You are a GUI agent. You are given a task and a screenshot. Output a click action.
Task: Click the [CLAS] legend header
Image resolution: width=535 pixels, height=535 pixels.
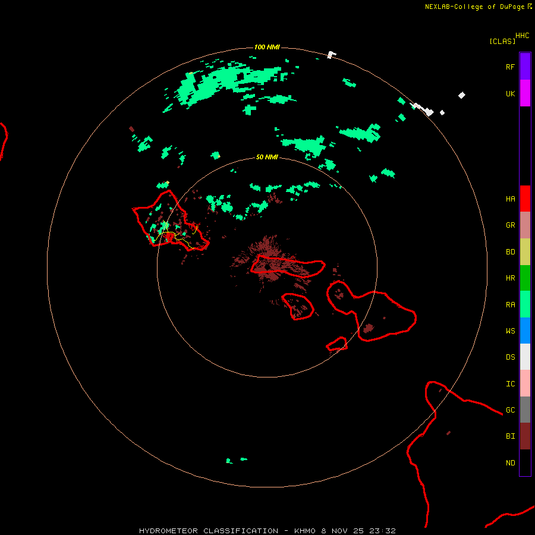(x=502, y=41)
